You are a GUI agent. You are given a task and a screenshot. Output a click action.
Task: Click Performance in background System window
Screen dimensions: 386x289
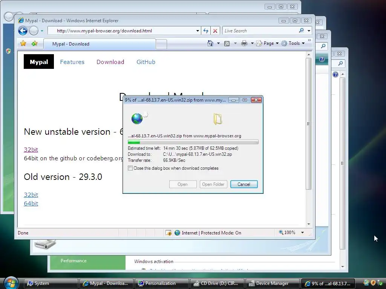click(74, 261)
